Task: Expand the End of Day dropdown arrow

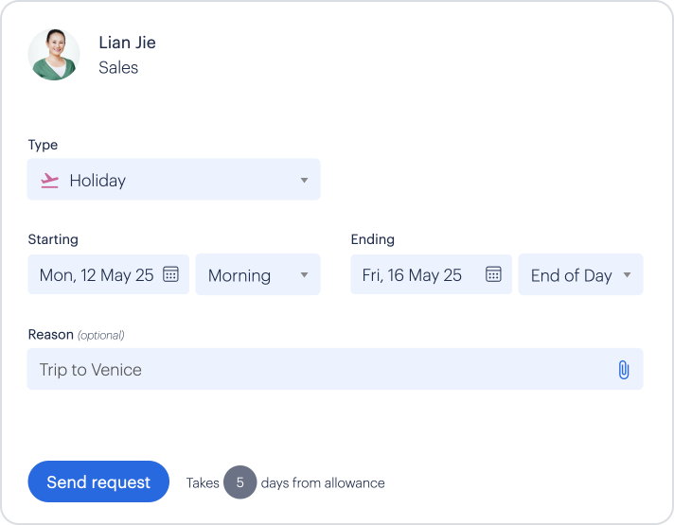Action: (x=627, y=275)
